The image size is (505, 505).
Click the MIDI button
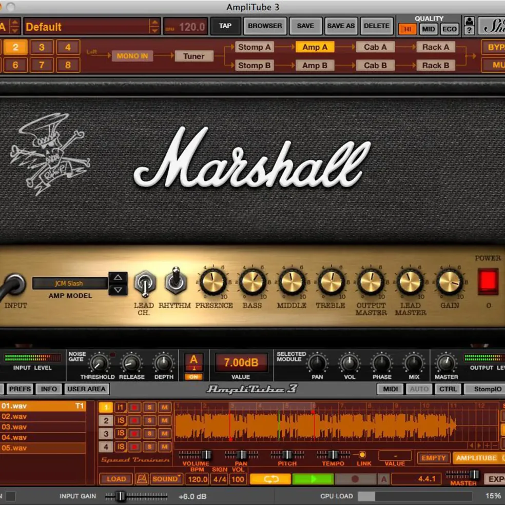pyautogui.click(x=390, y=389)
